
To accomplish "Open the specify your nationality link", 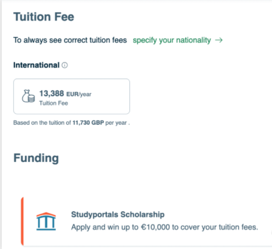I will 172,40.
